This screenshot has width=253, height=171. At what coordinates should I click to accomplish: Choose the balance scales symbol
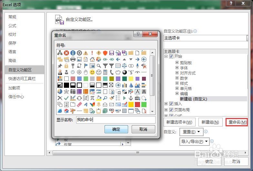pyautogui.click(x=125, y=66)
